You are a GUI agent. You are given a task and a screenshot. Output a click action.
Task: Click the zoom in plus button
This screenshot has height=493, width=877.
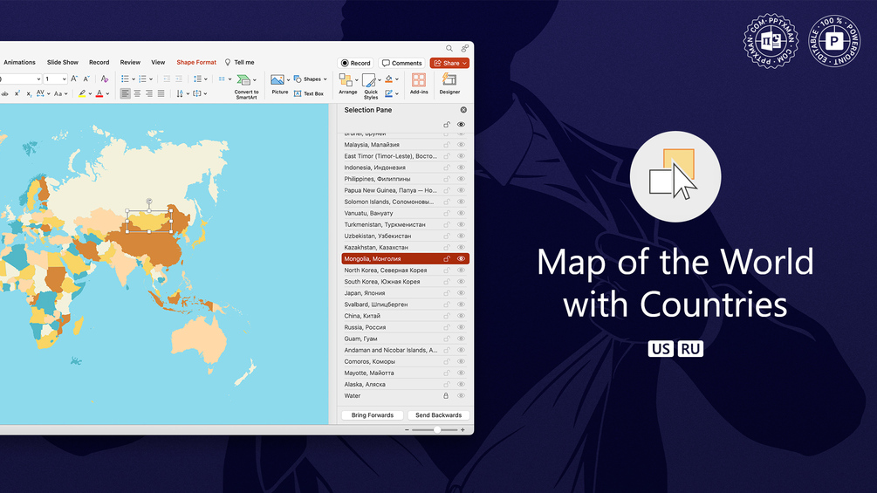point(462,430)
